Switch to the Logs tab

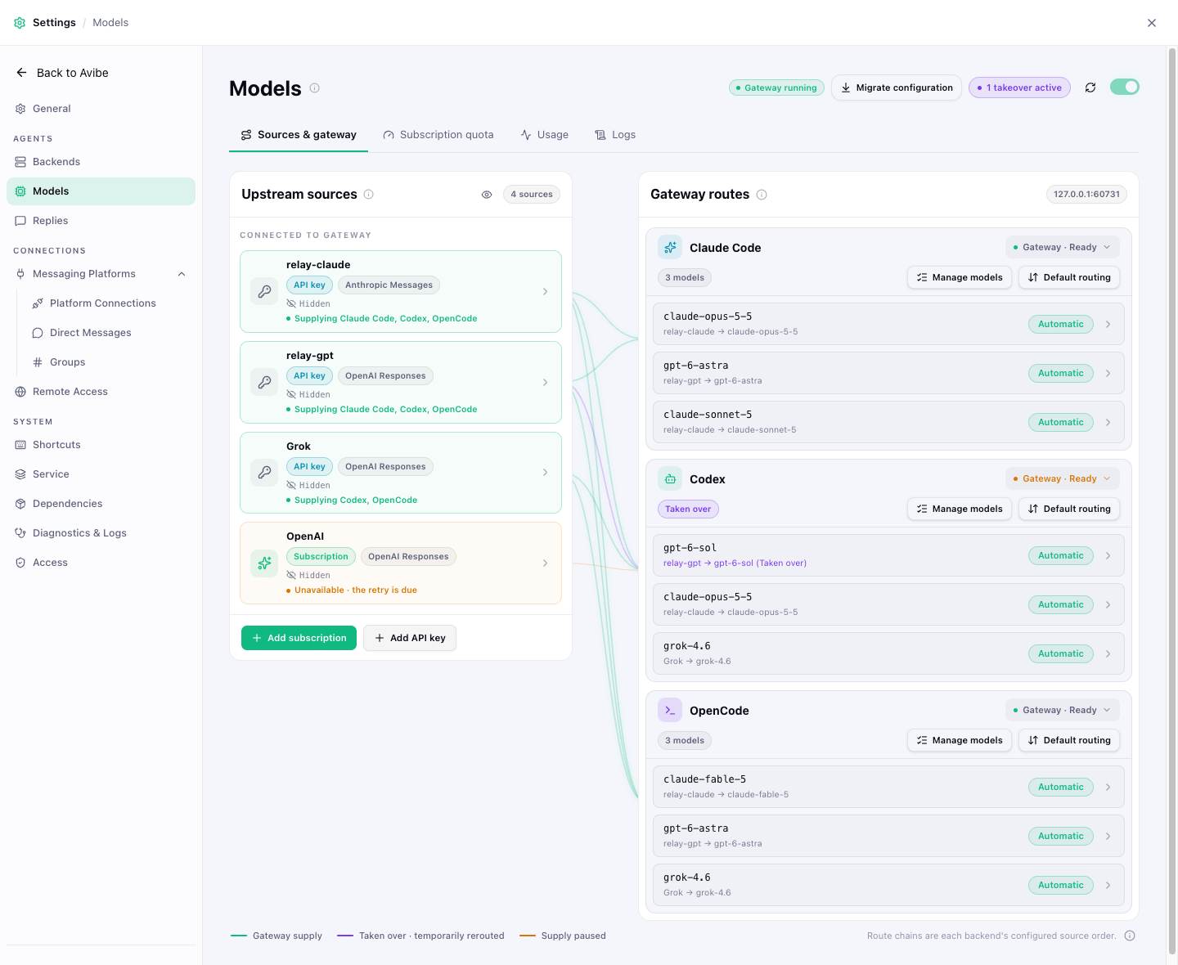pyautogui.click(x=615, y=135)
